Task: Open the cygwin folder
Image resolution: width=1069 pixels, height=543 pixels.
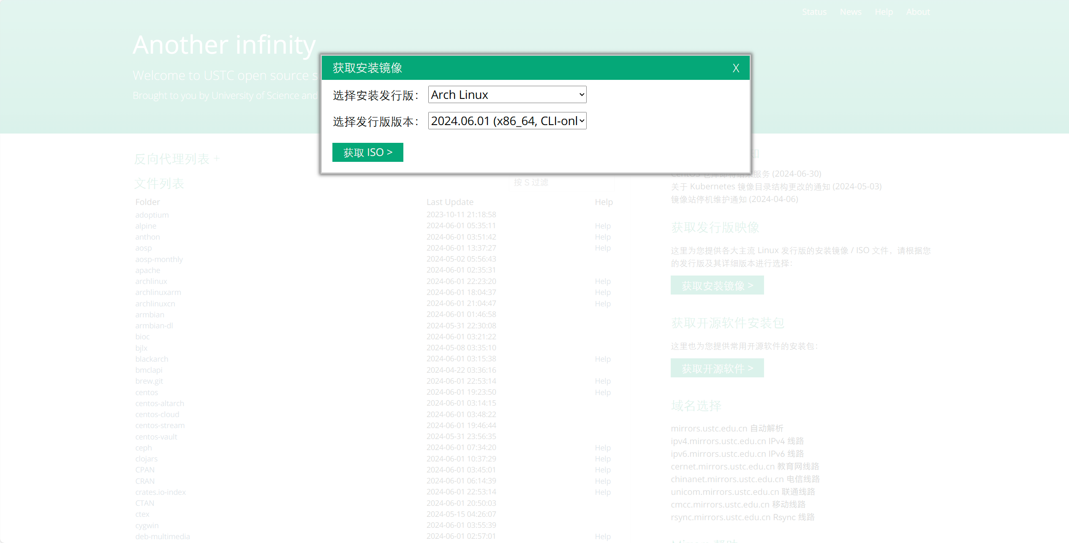Action: [147, 525]
